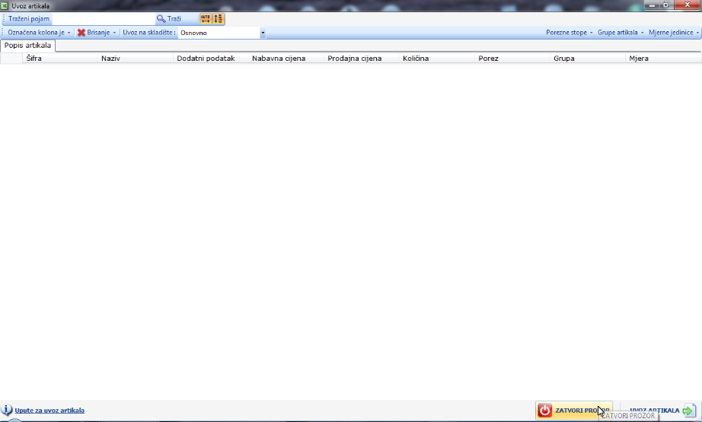Image resolution: width=702 pixels, height=422 pixels.
Task: Click the Nabavna cijena column header
Action: pyautogui.click(x=286, y=58)
